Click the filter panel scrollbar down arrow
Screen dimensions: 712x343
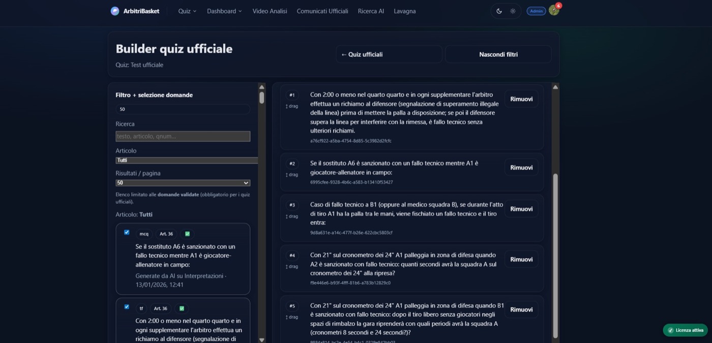[262, 340]
